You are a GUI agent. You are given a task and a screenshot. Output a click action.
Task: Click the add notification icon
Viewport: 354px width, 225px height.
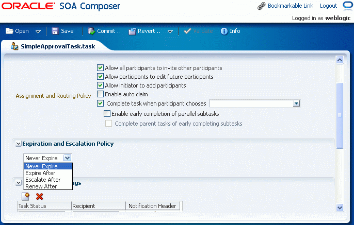pos(26,196)
